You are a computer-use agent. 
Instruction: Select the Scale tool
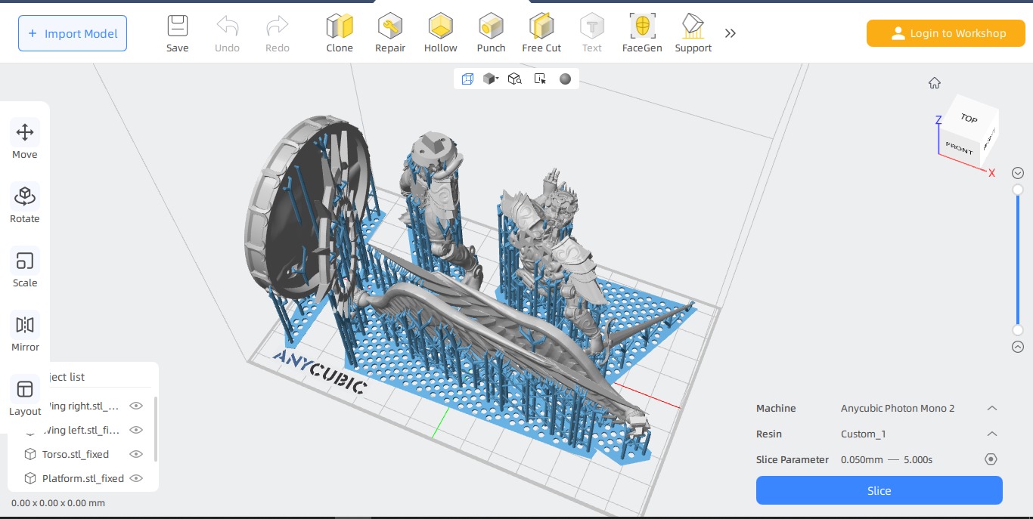coord(25,267)
